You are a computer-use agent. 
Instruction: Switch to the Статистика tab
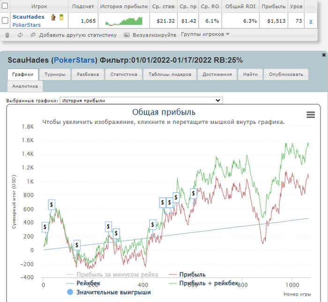click(x=124, y=75)
